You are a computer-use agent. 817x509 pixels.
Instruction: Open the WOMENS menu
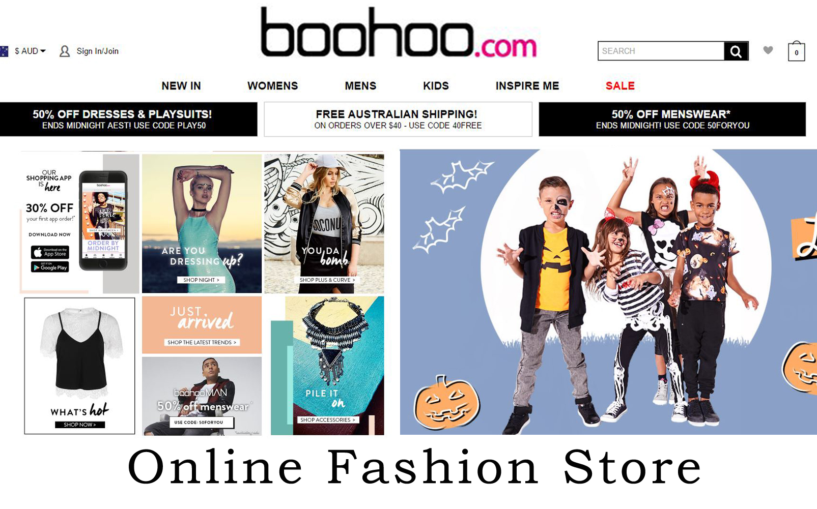272,86
